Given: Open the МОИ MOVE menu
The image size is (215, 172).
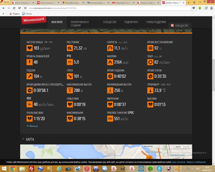Looking at the screenshot, I should [57, 22].
